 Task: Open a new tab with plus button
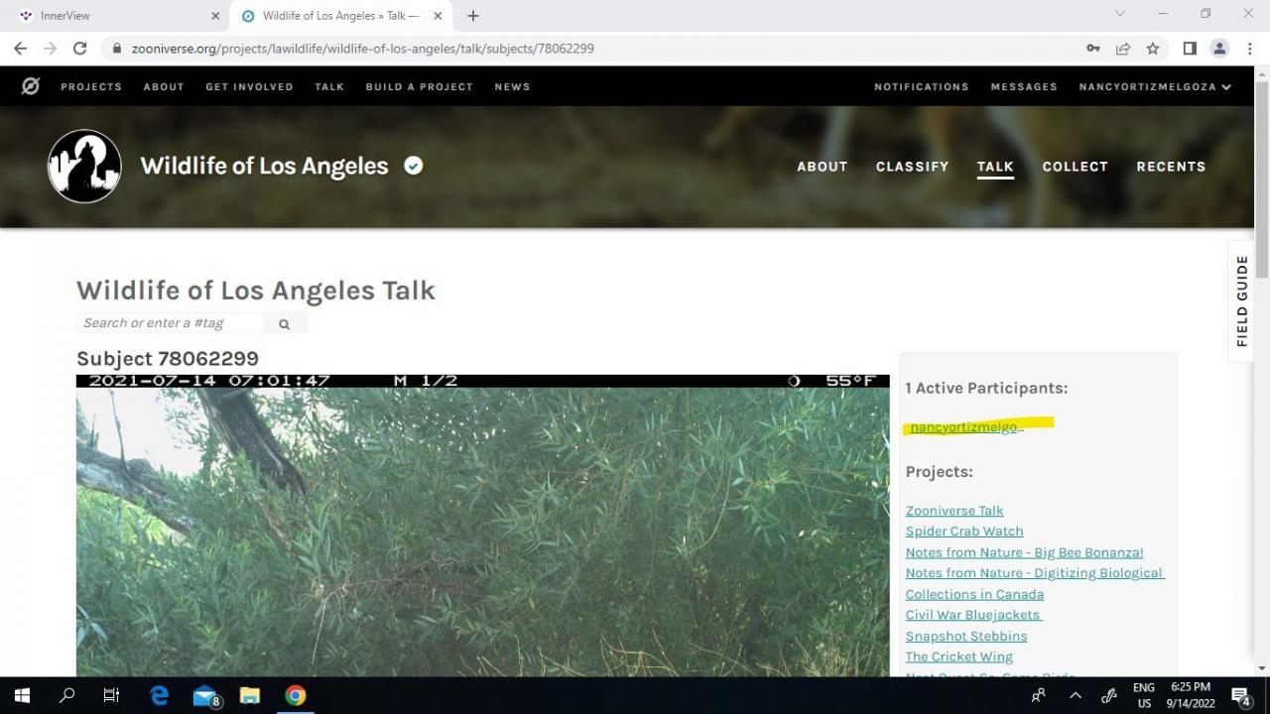tap(473, 16)
